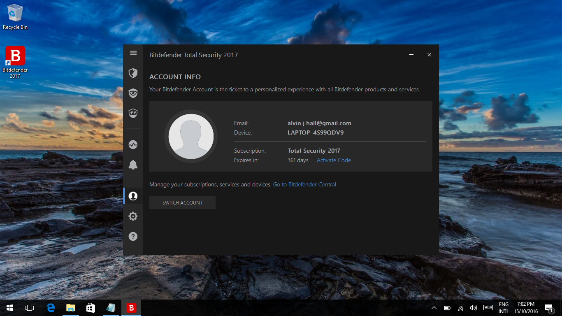Open the Help question mark icon
The width and height of the screenshot is (562, 316).
tap(133, 236)
